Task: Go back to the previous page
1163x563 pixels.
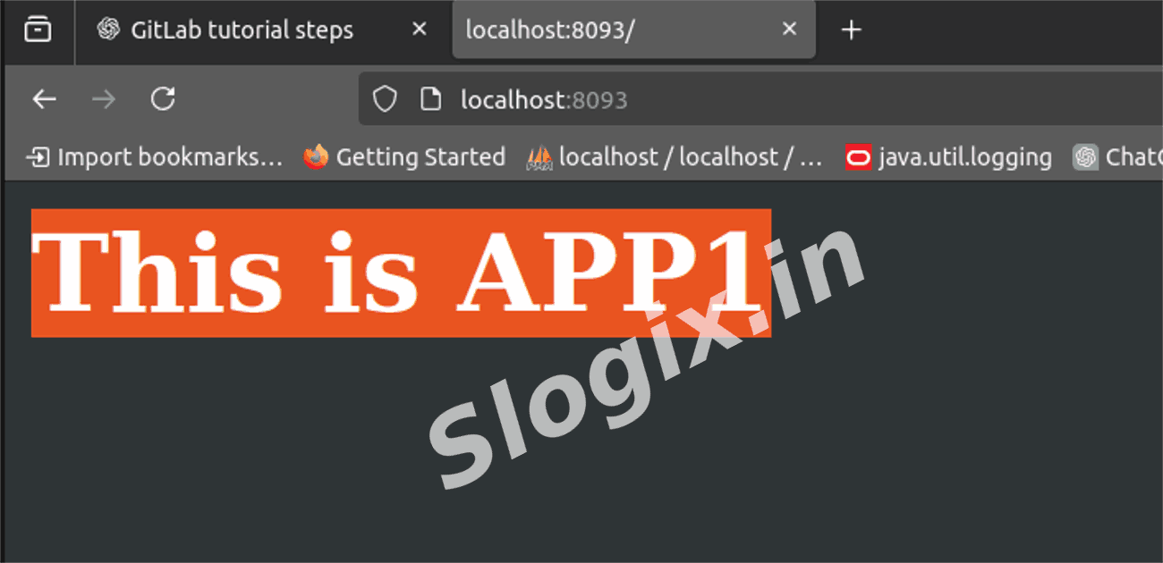Action: point(45,99)
